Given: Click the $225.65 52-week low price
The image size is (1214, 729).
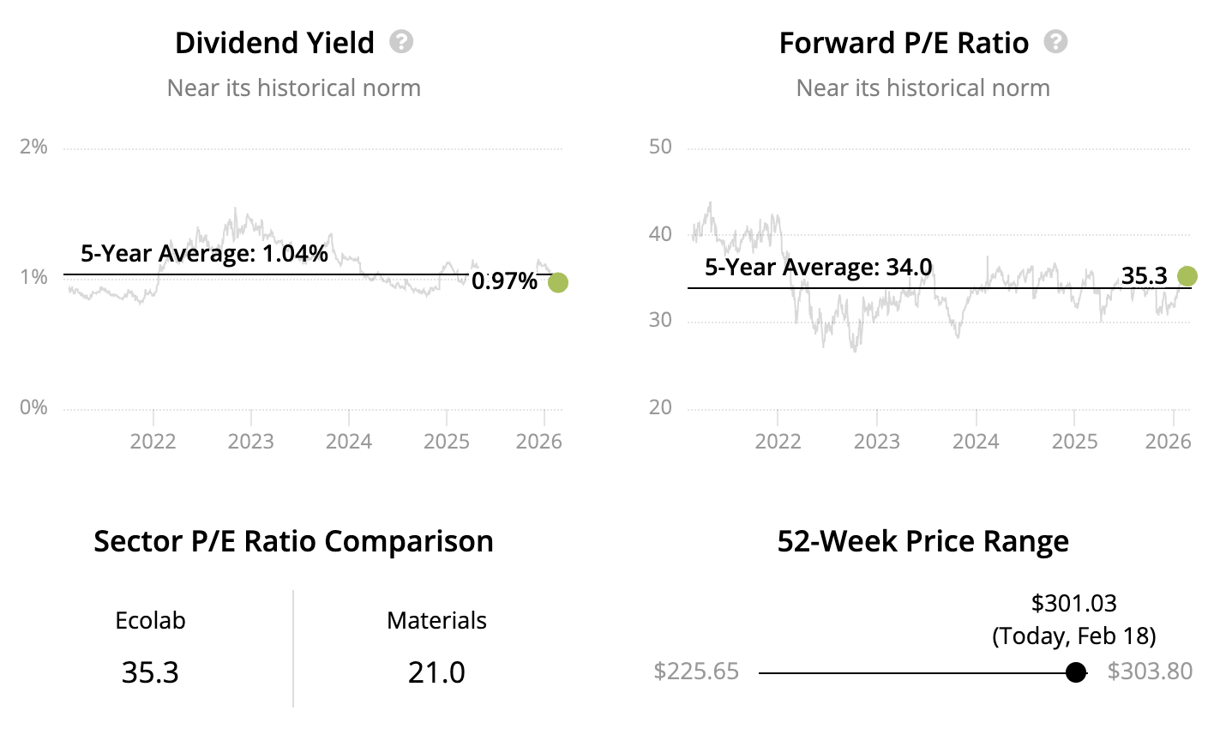Looking at the screenshot, I should pos(696,671).
